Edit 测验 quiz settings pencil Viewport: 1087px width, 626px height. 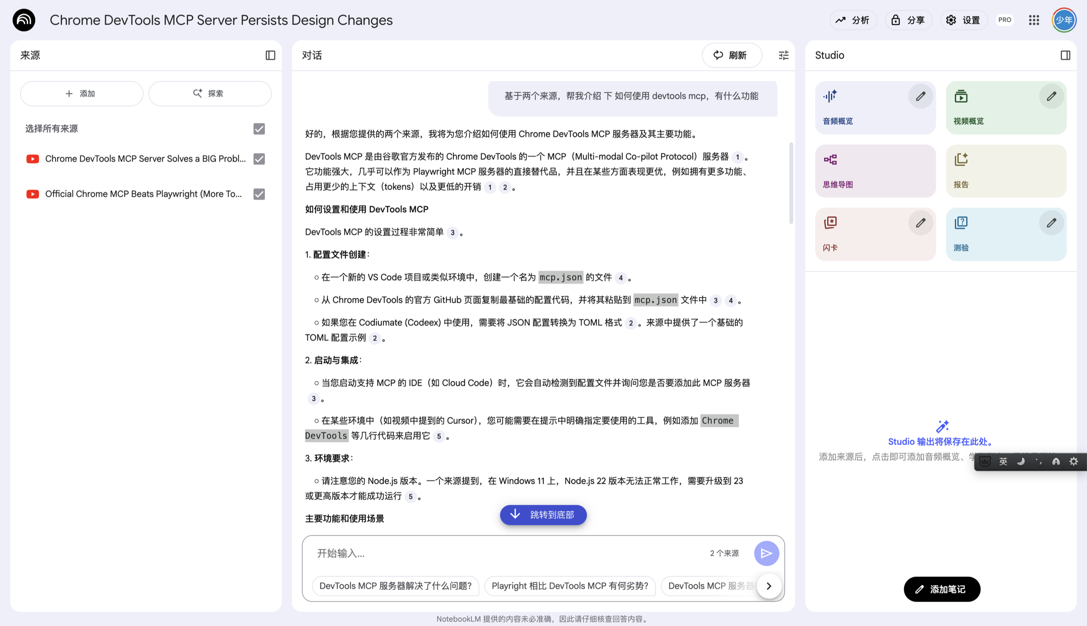pyautogui.click(x=1051, y=223)
